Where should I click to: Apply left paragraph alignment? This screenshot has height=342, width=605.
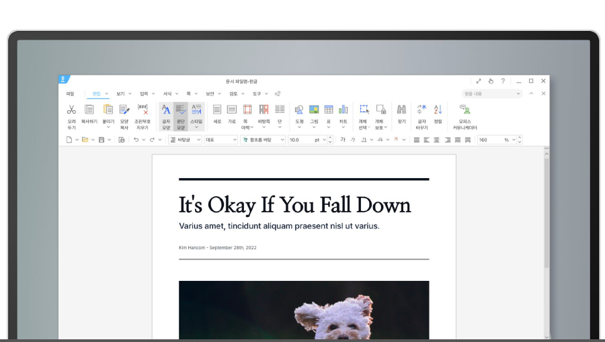(x=426, y=140)
